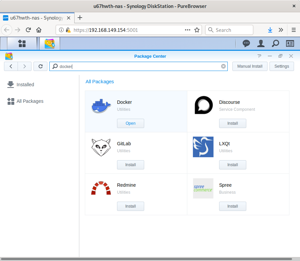The width and height of the screenshot is (300, 261).
Task: Click the Manual Install button
Action: (x=250, y=66)
